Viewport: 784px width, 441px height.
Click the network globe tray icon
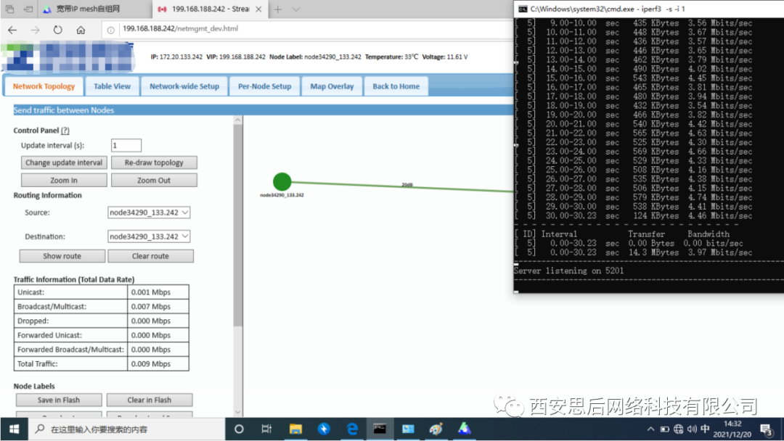(x=679, y=429)
